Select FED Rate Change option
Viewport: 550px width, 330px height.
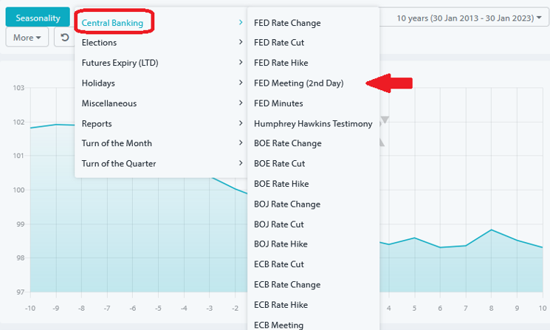[x=287, y=23]
